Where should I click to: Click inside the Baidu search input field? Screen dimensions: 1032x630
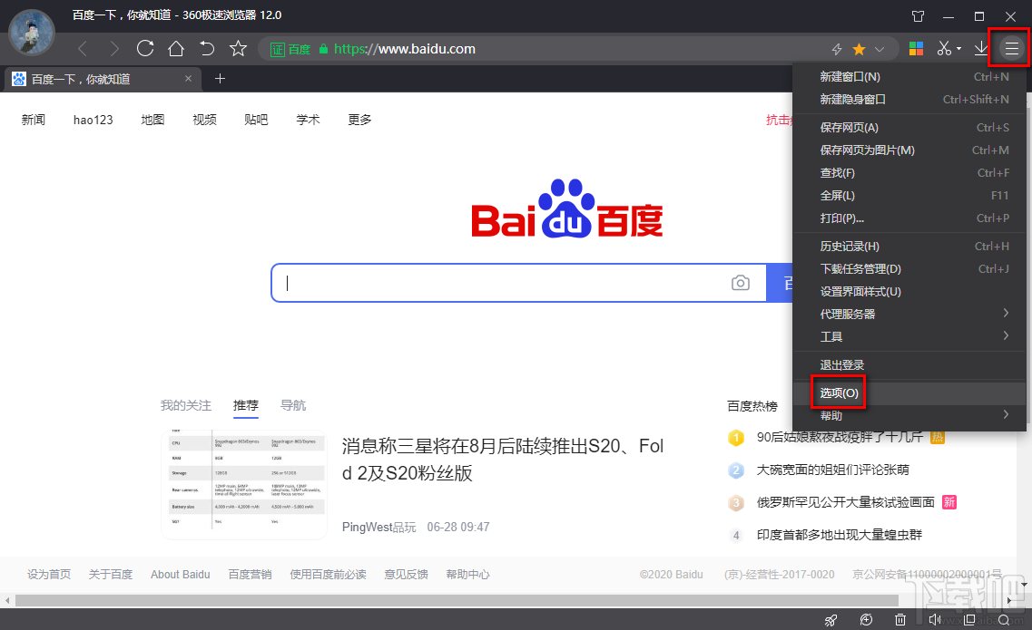point(499,283)
